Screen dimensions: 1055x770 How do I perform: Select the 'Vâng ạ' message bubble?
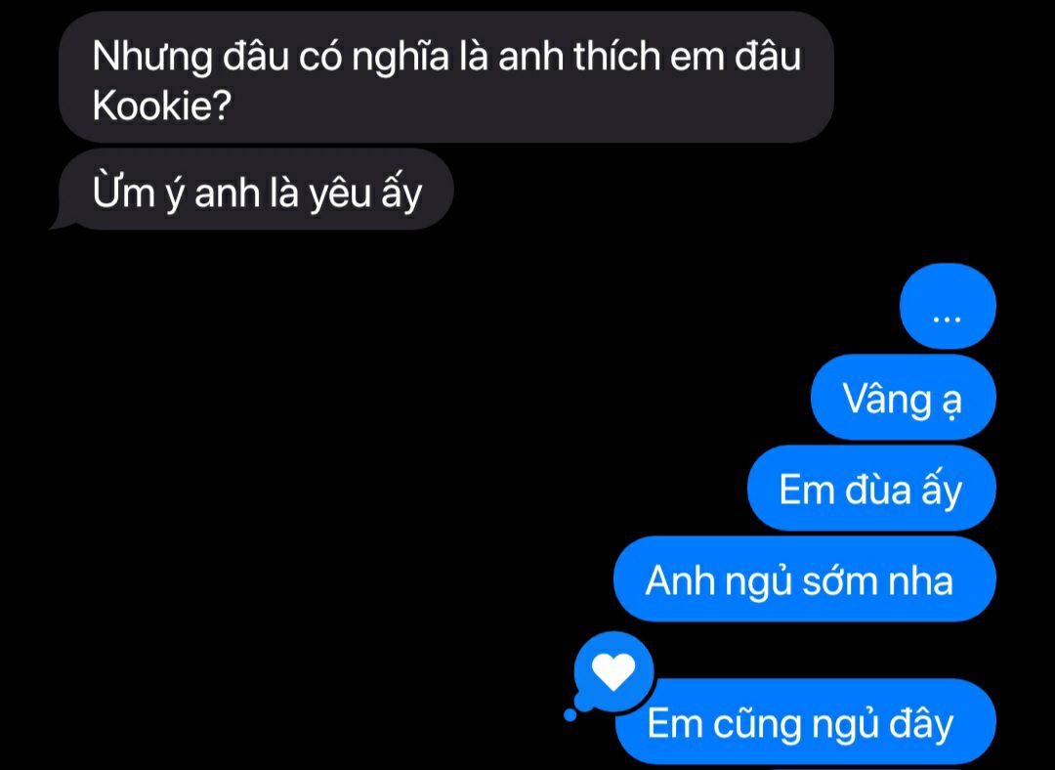pyautogui.click(x=903, y=398)
